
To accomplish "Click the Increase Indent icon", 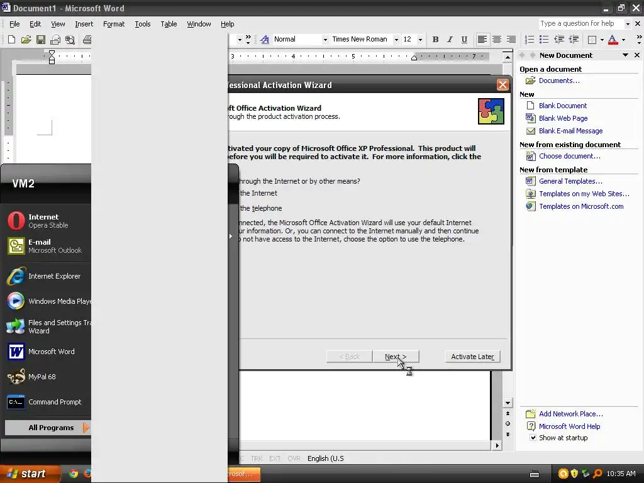I will (574, 40).
